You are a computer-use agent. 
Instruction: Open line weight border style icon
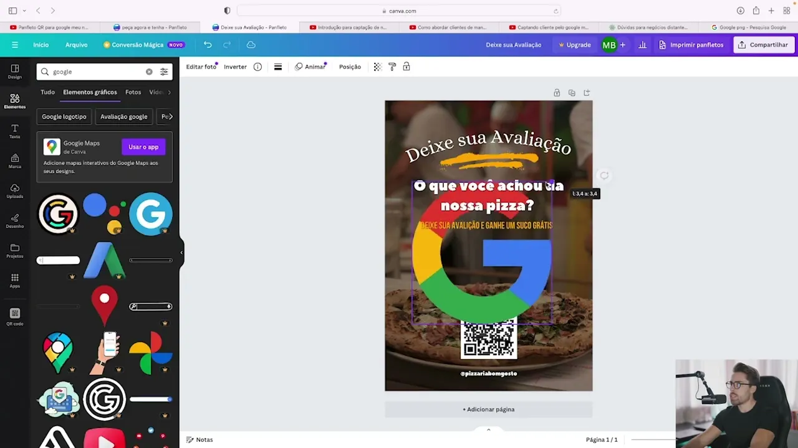click(278, 67)
